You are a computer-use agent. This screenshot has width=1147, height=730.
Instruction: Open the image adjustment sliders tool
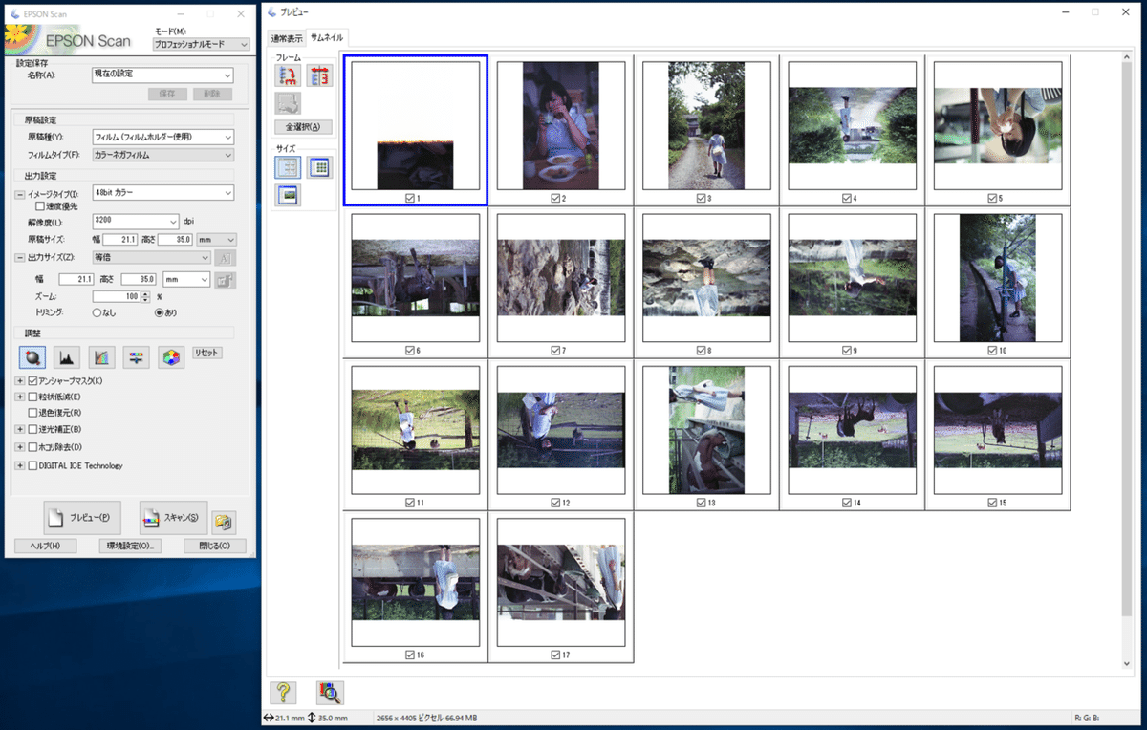(x=136, y=357)
